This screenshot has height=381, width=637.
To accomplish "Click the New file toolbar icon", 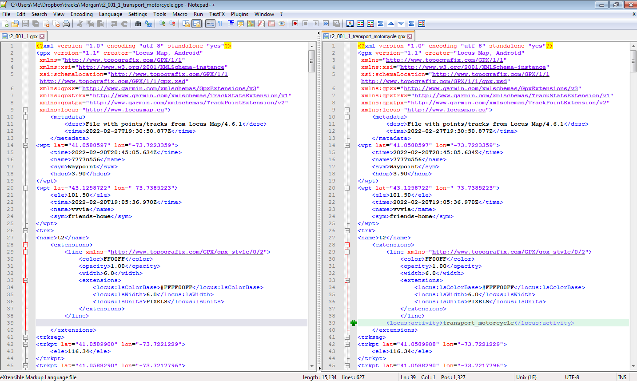I will [5, 24].
